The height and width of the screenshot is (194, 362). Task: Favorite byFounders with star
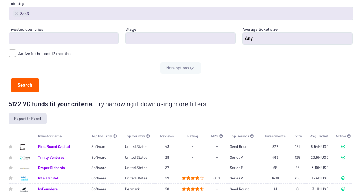(10, 189)
